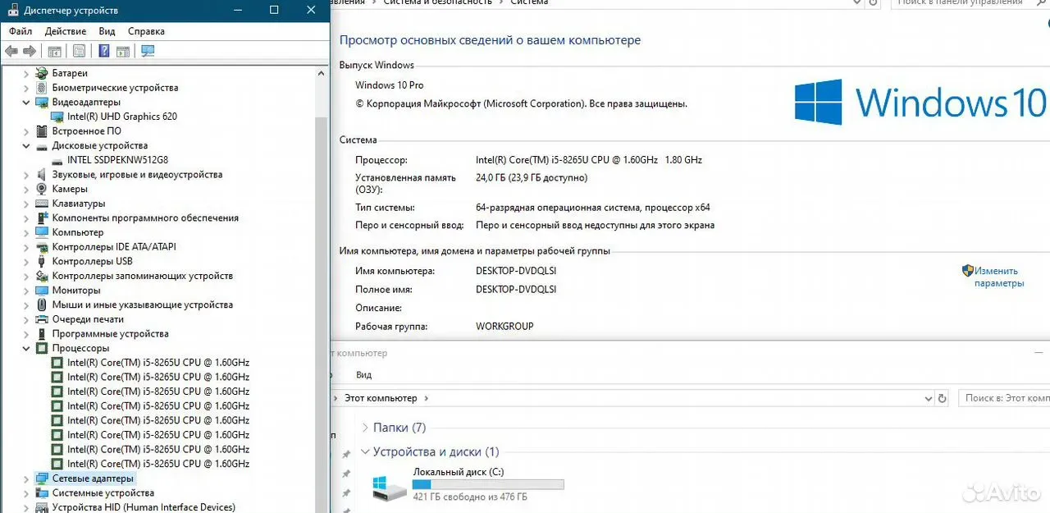Click the Device Manager scrollbar up arrow
The width and height of the screenshot is (1050, 513).
[x=321, y=73]
